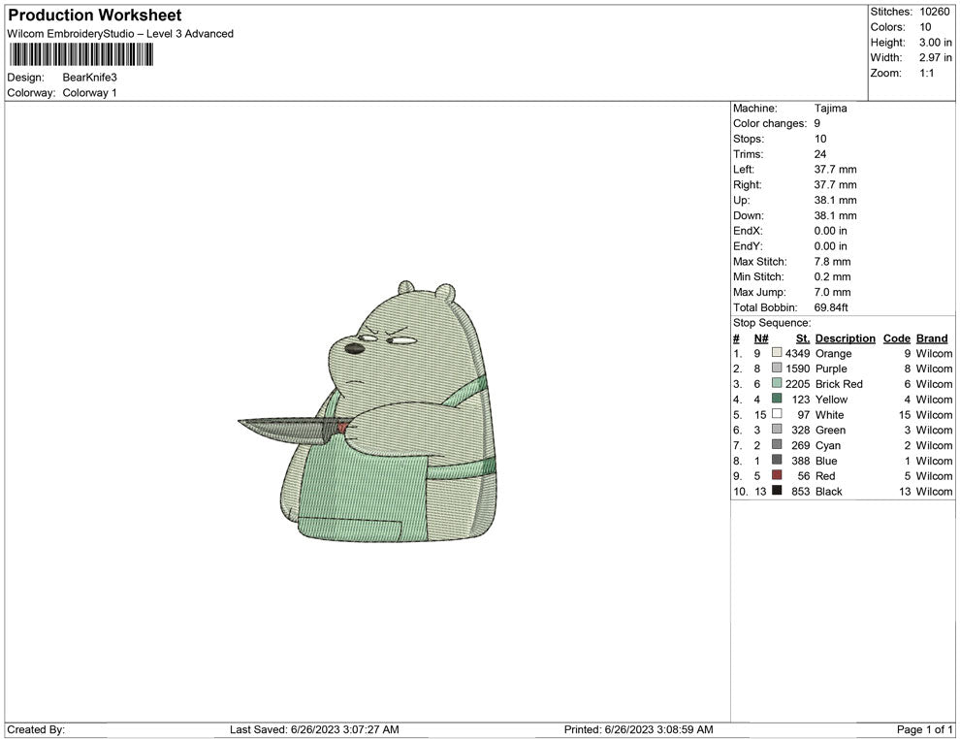Viewport: 960px width, 739px height.
Task: Click the Printed timestamp in footer
Action: tap(639, 729)
